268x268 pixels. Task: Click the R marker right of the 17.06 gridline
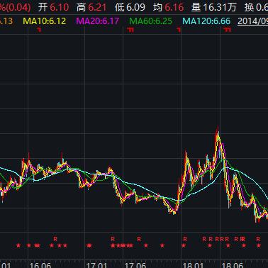click(x=139, y=239)
